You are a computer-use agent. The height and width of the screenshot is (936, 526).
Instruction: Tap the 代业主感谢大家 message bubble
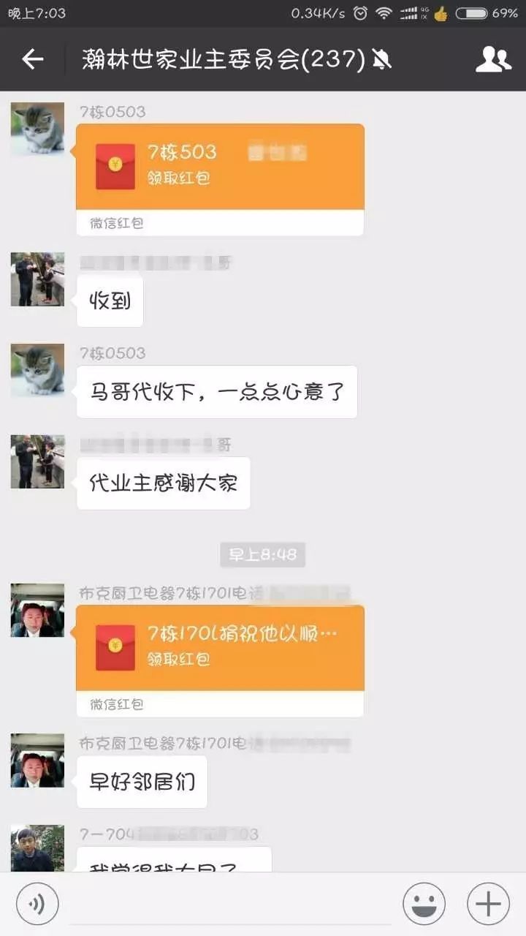click(164, 483)
